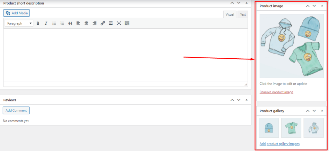This screenshot has width=329, height=151.
Task: Align text center
Action: (x=86, y=23)
